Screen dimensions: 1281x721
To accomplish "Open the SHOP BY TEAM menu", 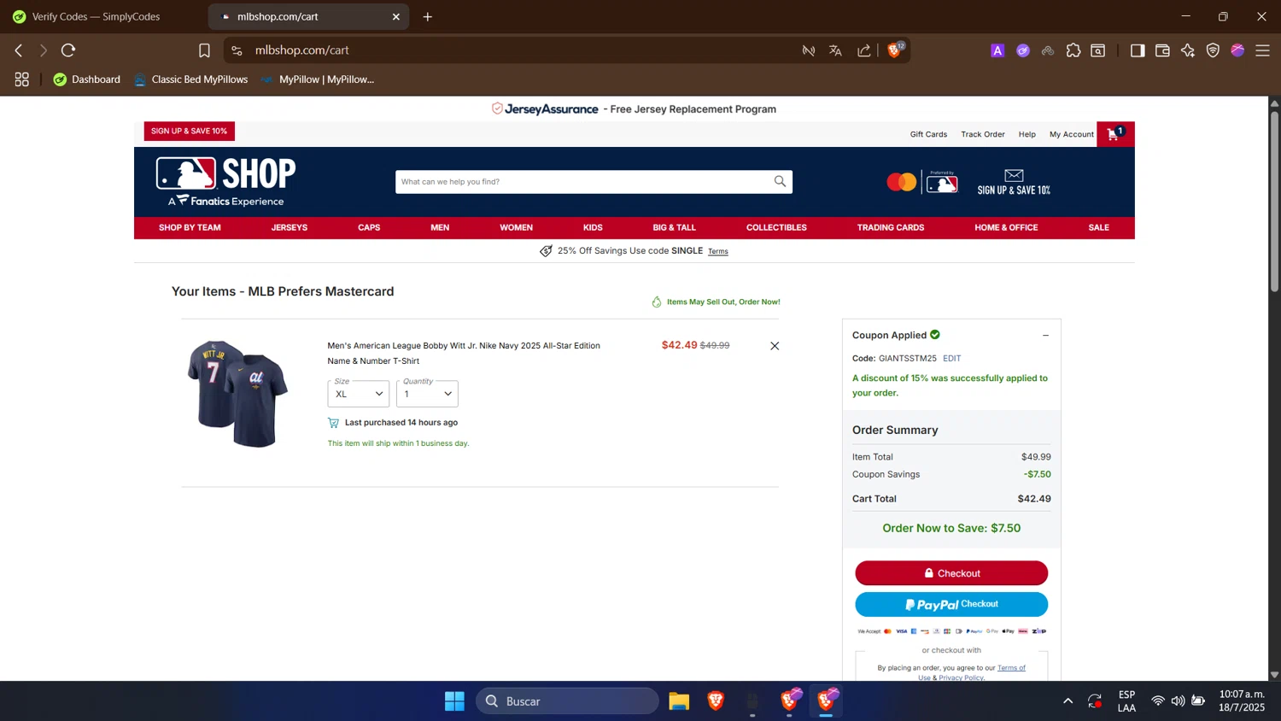I will 190,228.
